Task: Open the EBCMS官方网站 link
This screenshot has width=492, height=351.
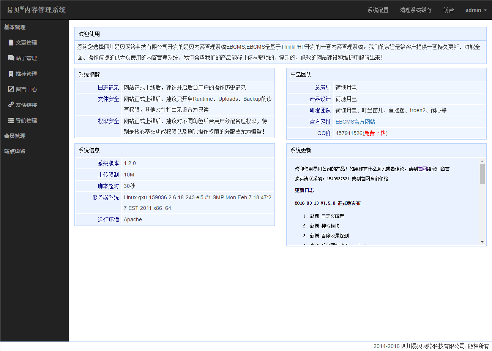Action: tap(355, 122)
